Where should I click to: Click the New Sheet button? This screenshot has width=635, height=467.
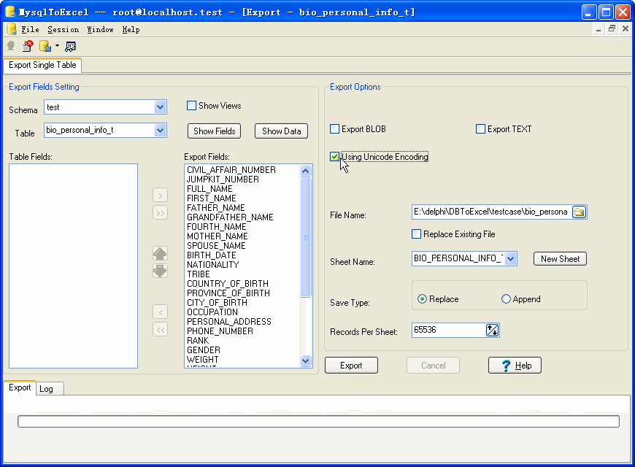(560, 259)
